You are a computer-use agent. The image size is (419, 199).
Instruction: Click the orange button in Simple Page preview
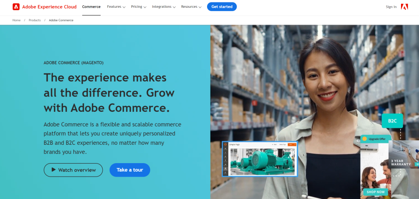point(292,144)
